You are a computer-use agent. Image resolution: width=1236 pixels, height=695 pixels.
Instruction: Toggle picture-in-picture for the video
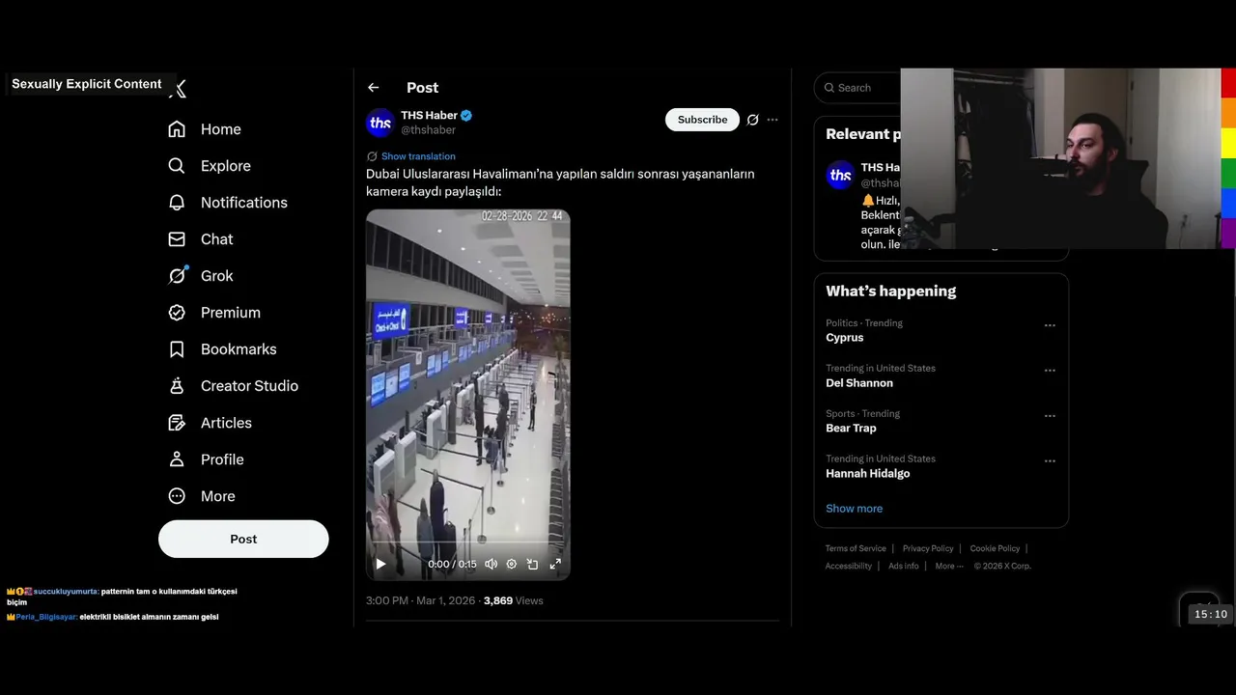pos(533,564)
